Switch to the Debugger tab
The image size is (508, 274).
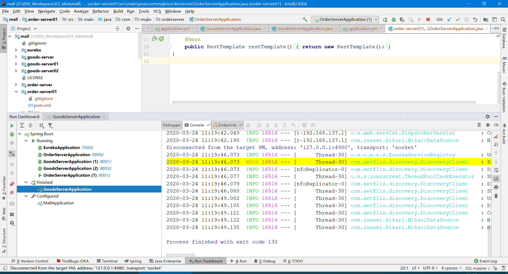(x=172, y=125)
